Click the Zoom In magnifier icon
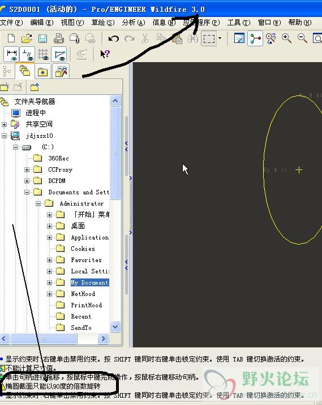The width and height of the screenshot is (322, 405). [286, 38]
